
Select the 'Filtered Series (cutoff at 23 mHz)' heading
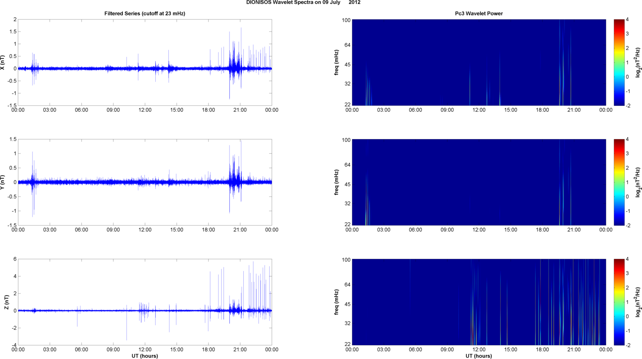click(145, 13)
